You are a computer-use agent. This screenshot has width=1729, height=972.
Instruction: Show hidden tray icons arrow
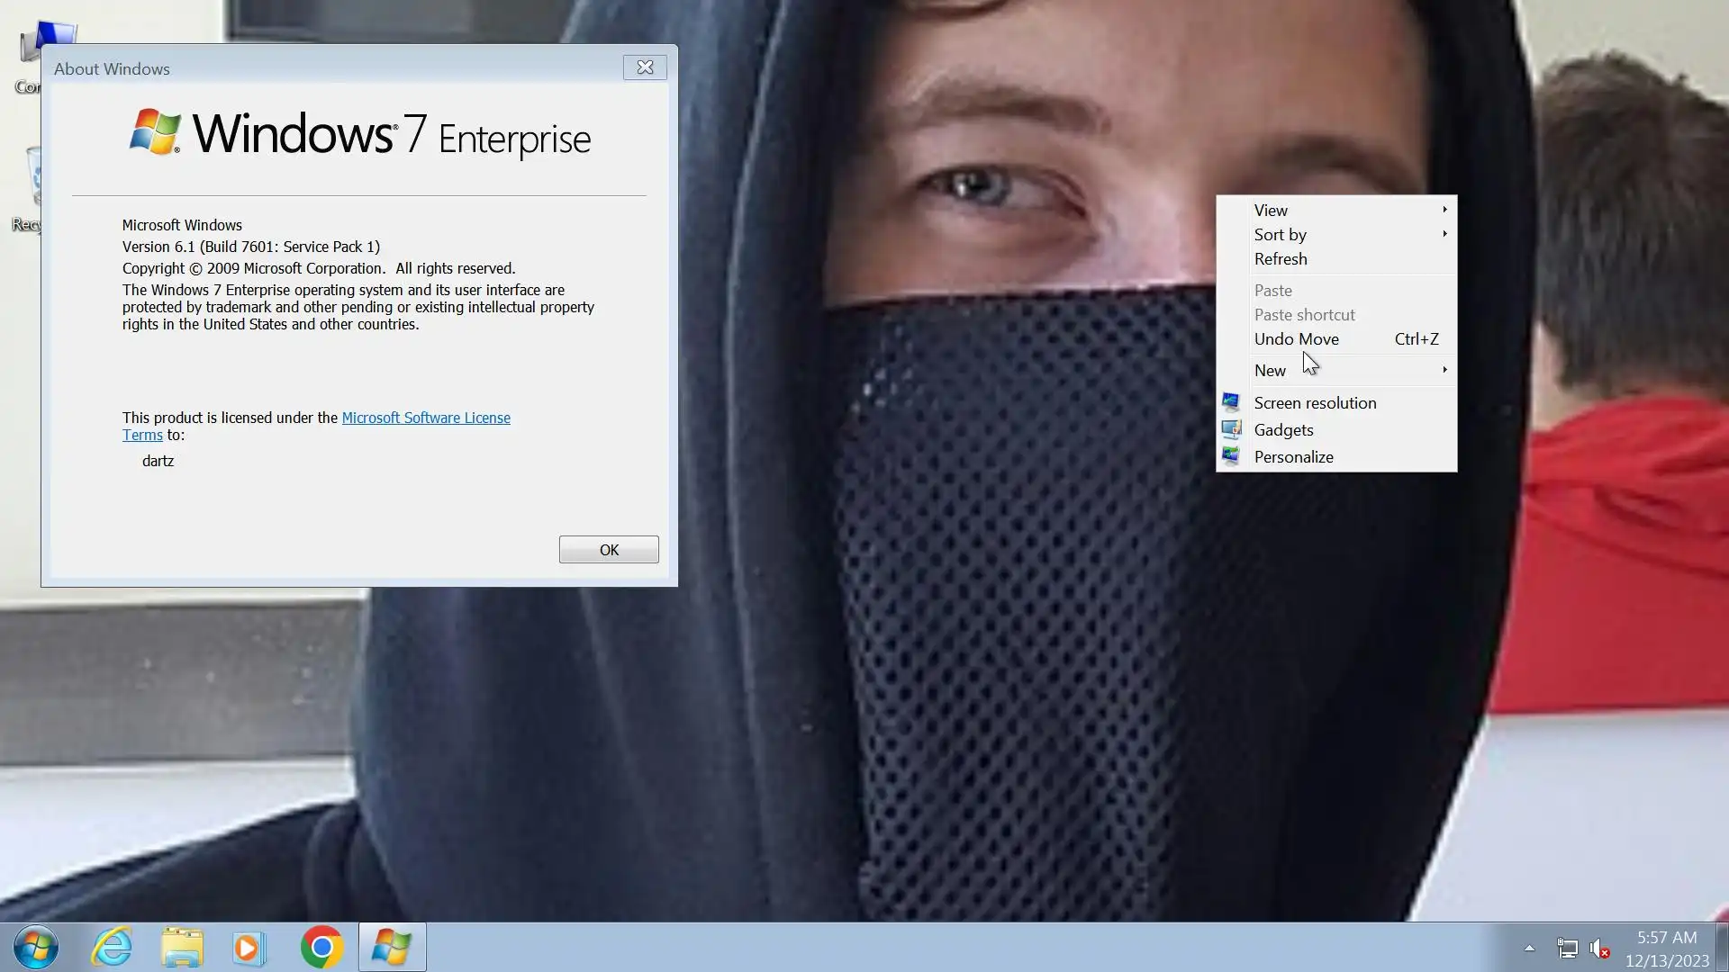(1529, 948)
